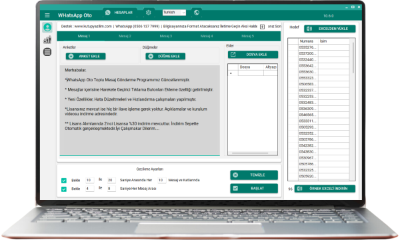The width and height of the screenshot is (400, 240).
Task: Switch to the Mesaj 2 tab
Action: [x=125, y=36]
